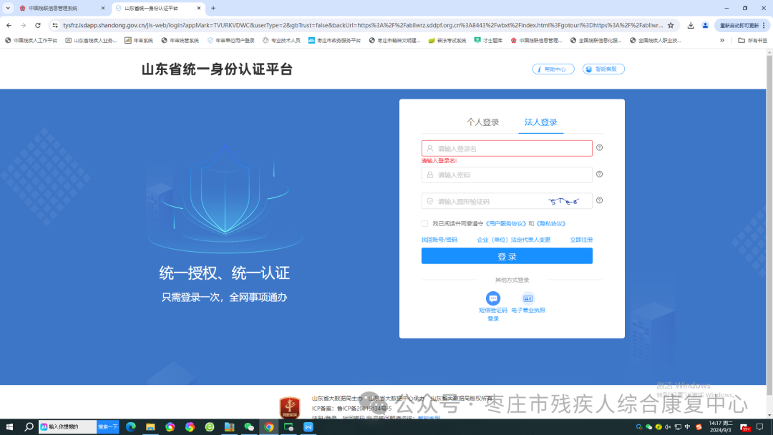
Task: Open browser downloads icon
Action: point(691,25)
